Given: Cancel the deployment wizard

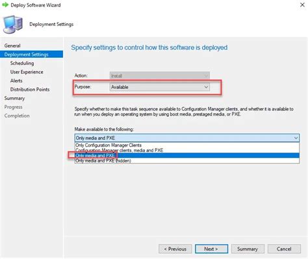Looking at the screenshot, I should coord(284,249).
